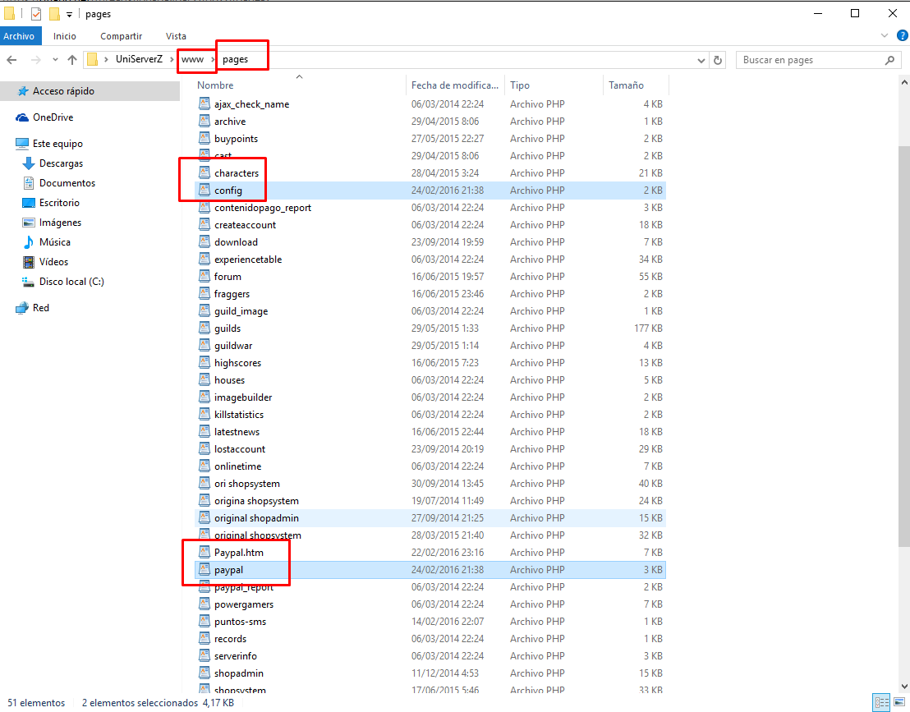Go up one folder level
Viewport: 910px width, 712px height.
click(x=72, y=60)
